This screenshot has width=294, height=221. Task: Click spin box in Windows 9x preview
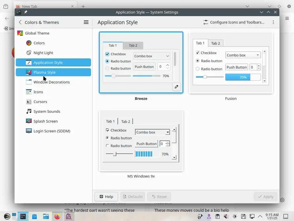(x=165, y=144)
